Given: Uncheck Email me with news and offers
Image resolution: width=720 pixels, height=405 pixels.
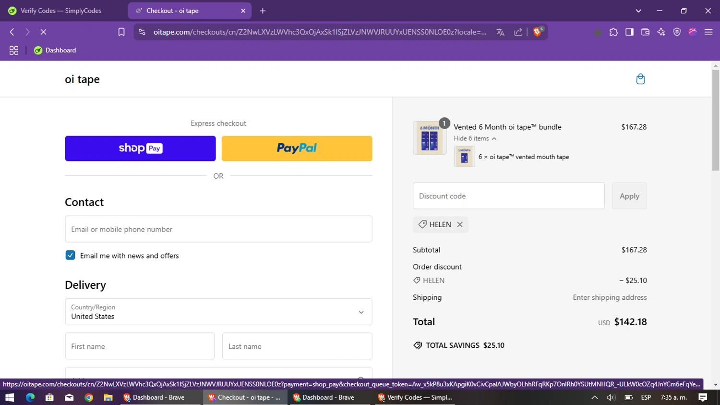Looking at the screenshot, I should pyautogui.click(x=70, y=255).
